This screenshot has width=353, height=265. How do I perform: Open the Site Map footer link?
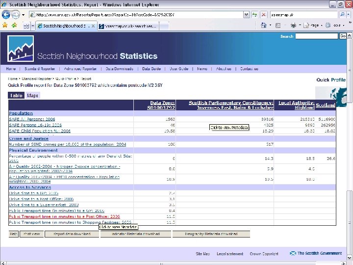(202, 254)
